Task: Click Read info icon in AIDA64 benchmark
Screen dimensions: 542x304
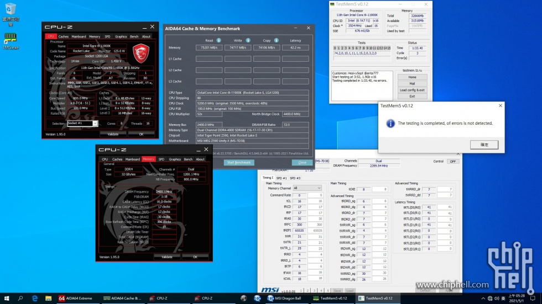Action: click(x=218, y=40)
